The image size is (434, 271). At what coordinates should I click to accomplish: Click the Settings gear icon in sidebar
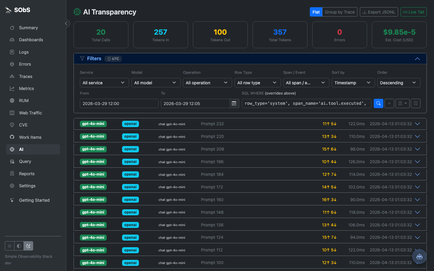coord(12,186)
